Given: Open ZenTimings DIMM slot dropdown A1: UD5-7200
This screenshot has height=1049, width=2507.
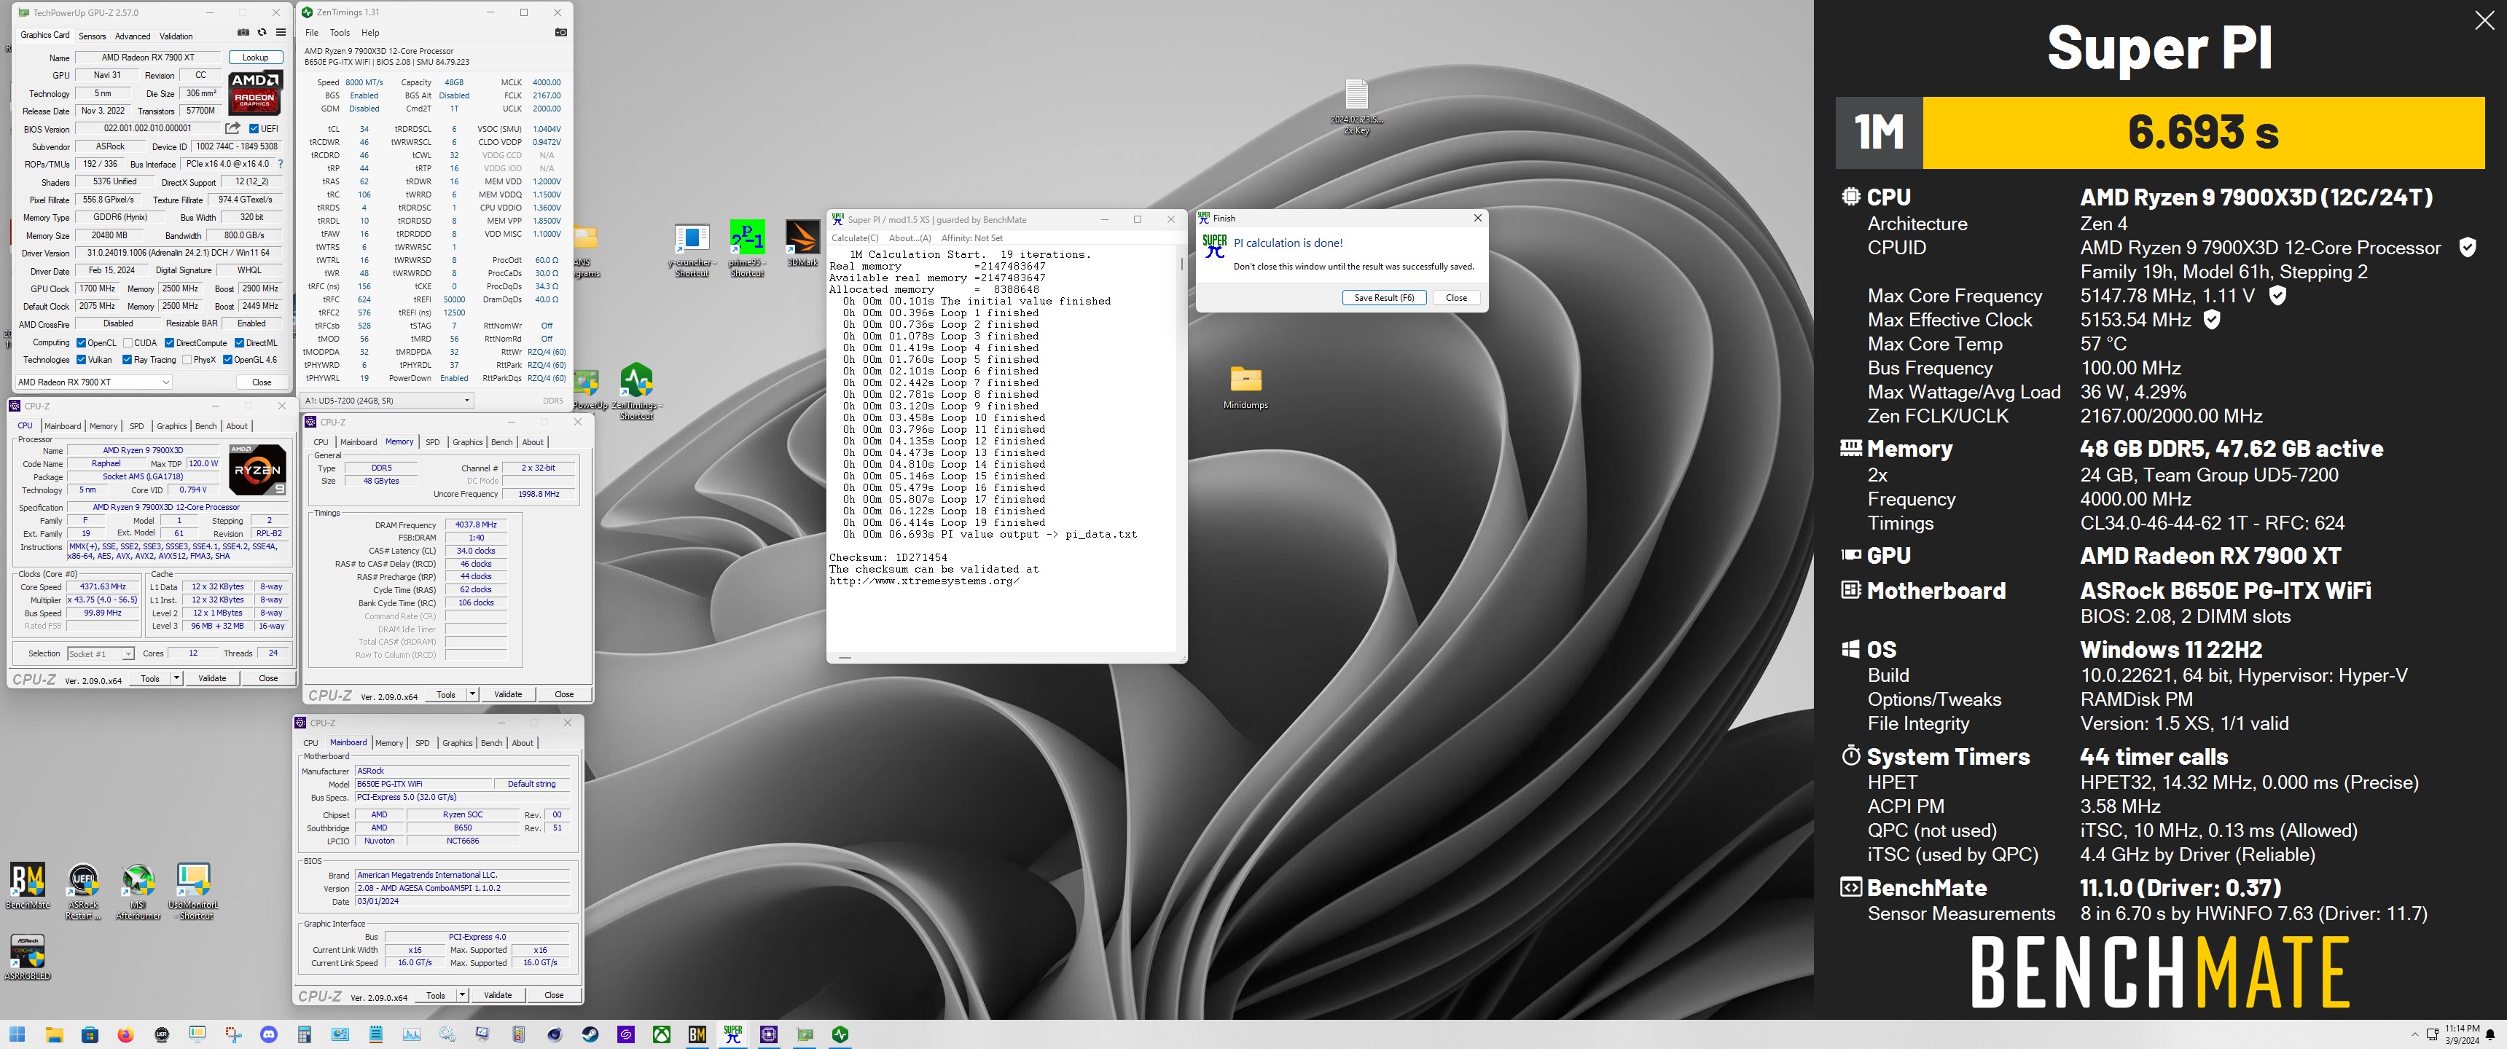Looking at the screenshot, I should point(387,400).
